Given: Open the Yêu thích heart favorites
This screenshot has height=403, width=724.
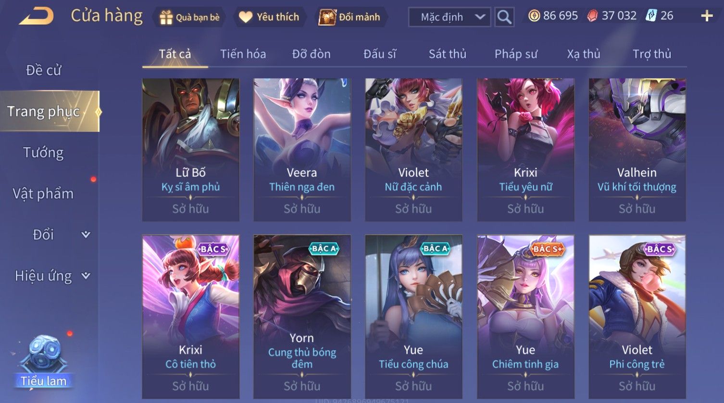Looking at the screenshot, I should point(246,17).
